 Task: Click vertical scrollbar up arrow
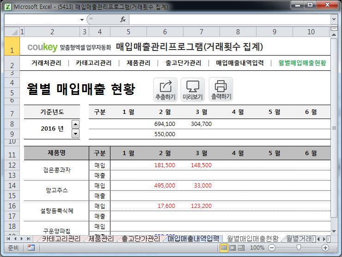334,34
